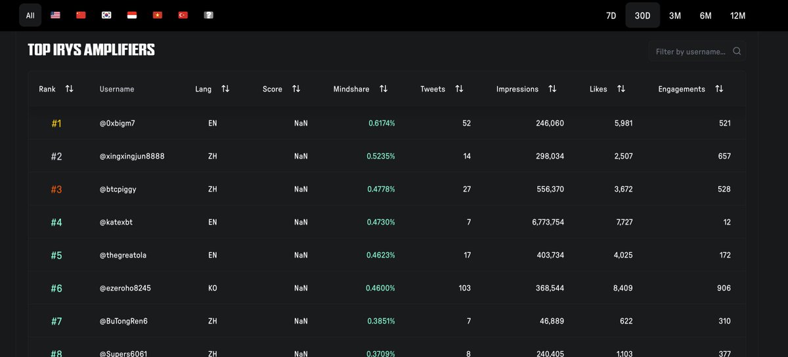Filter by the Vietnam flag

[x=158, y=15]
